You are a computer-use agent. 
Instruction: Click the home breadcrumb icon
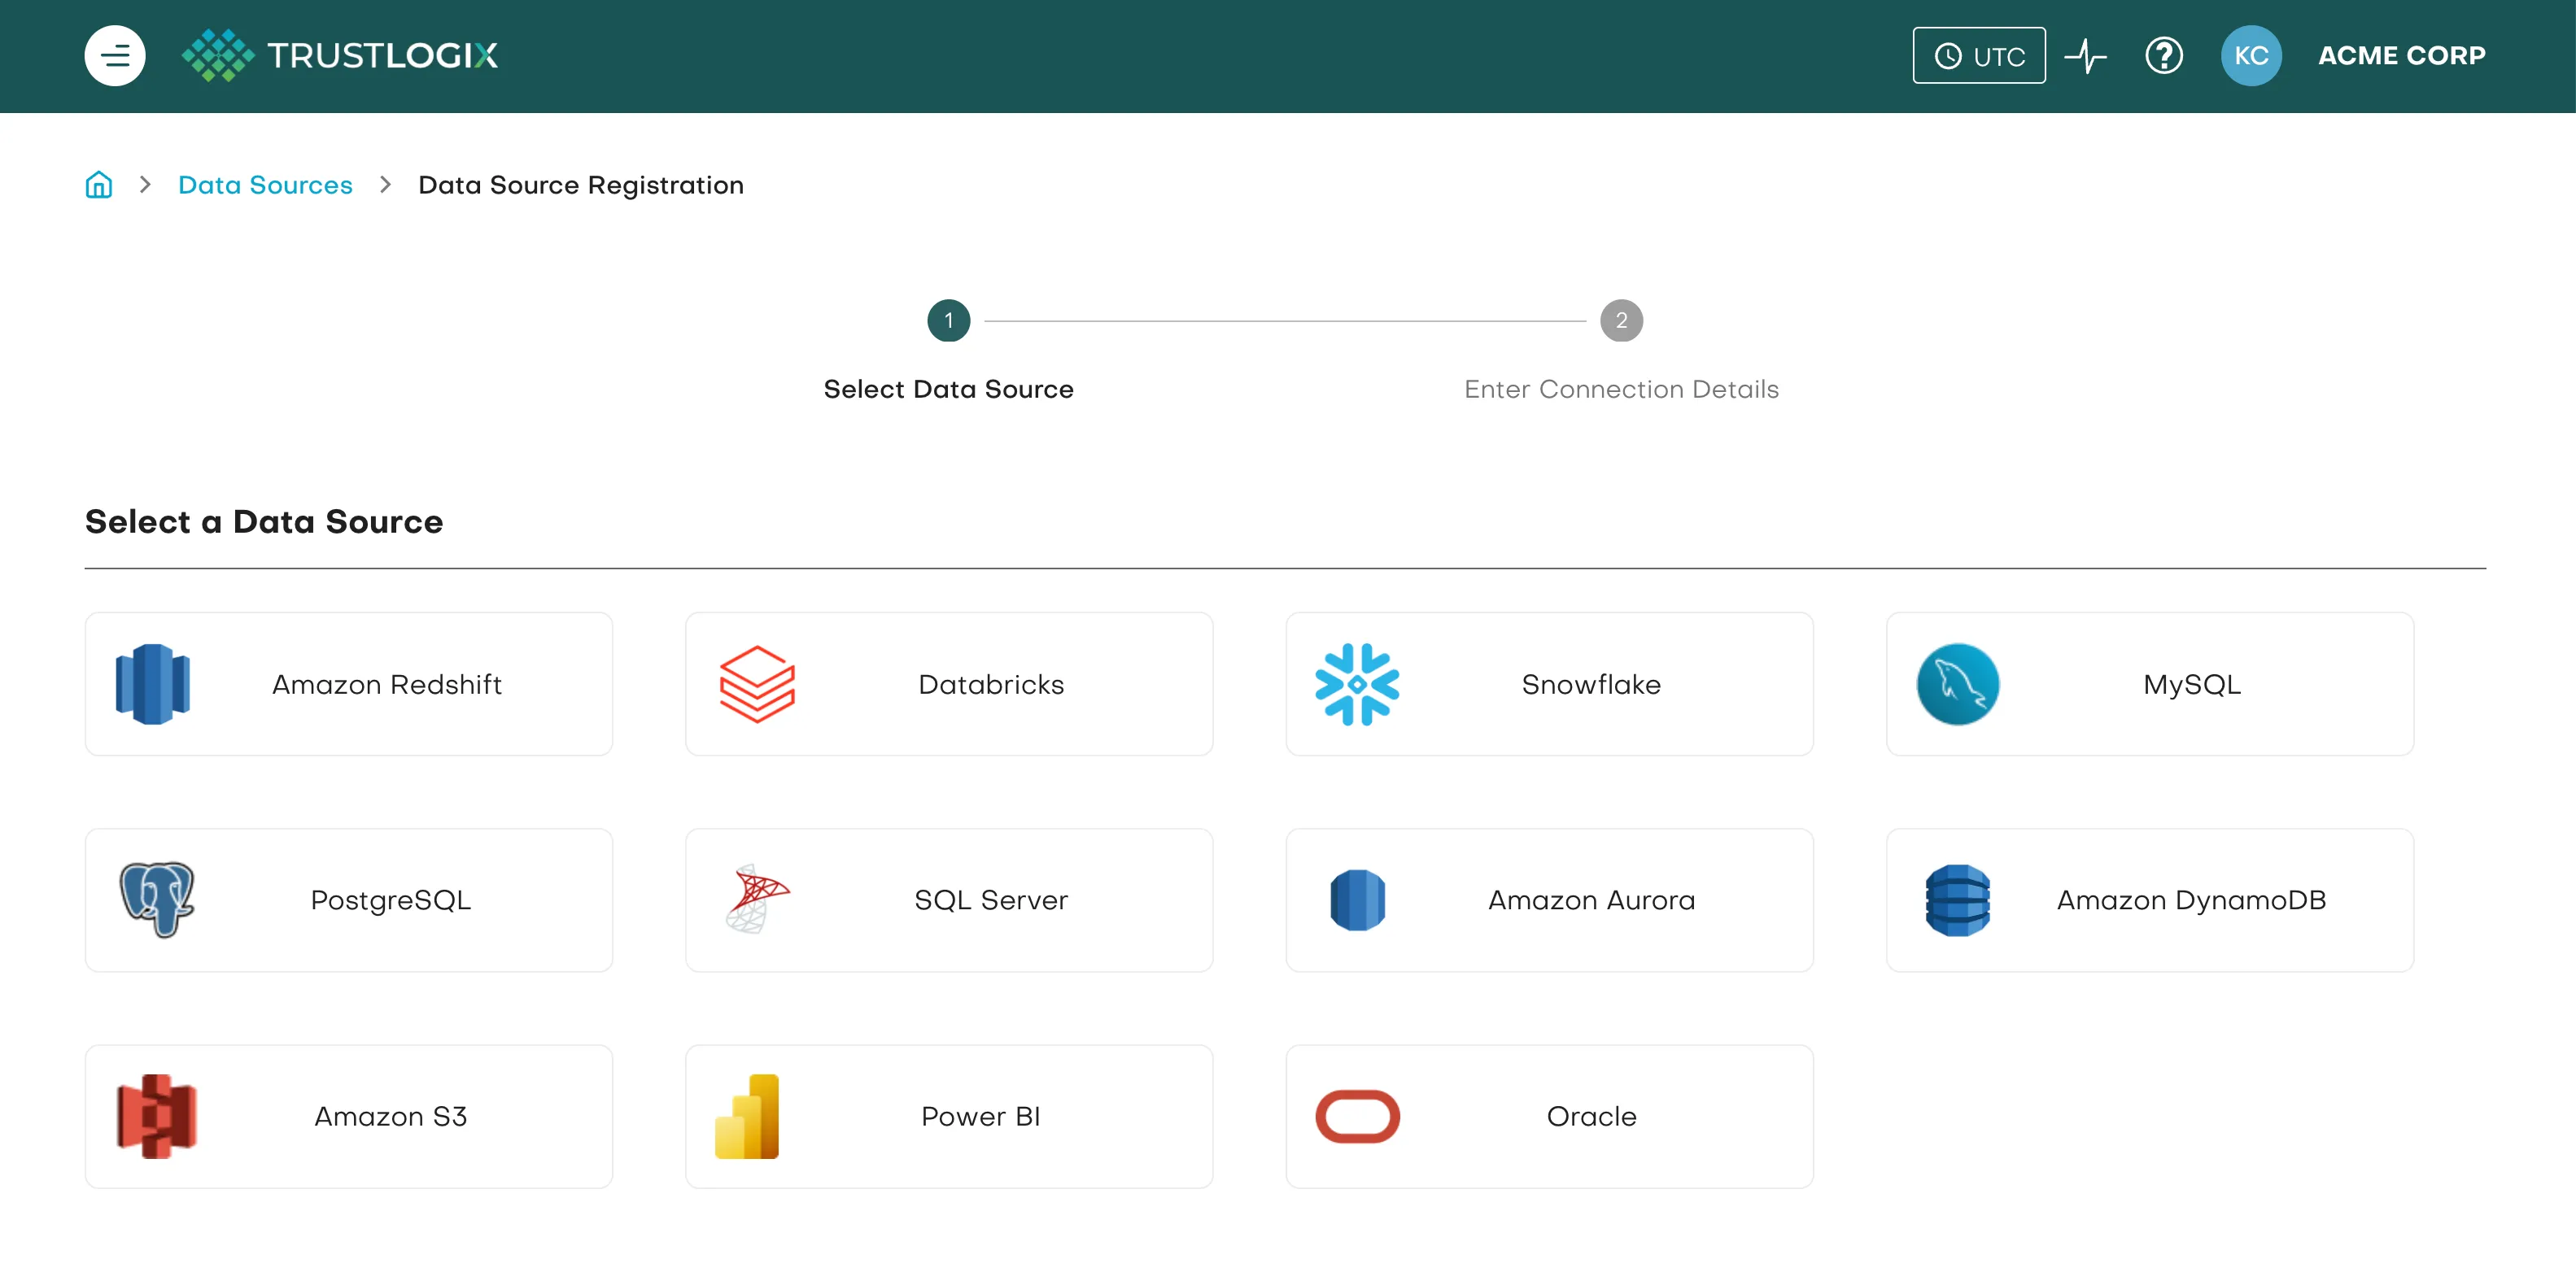point(99,185)
